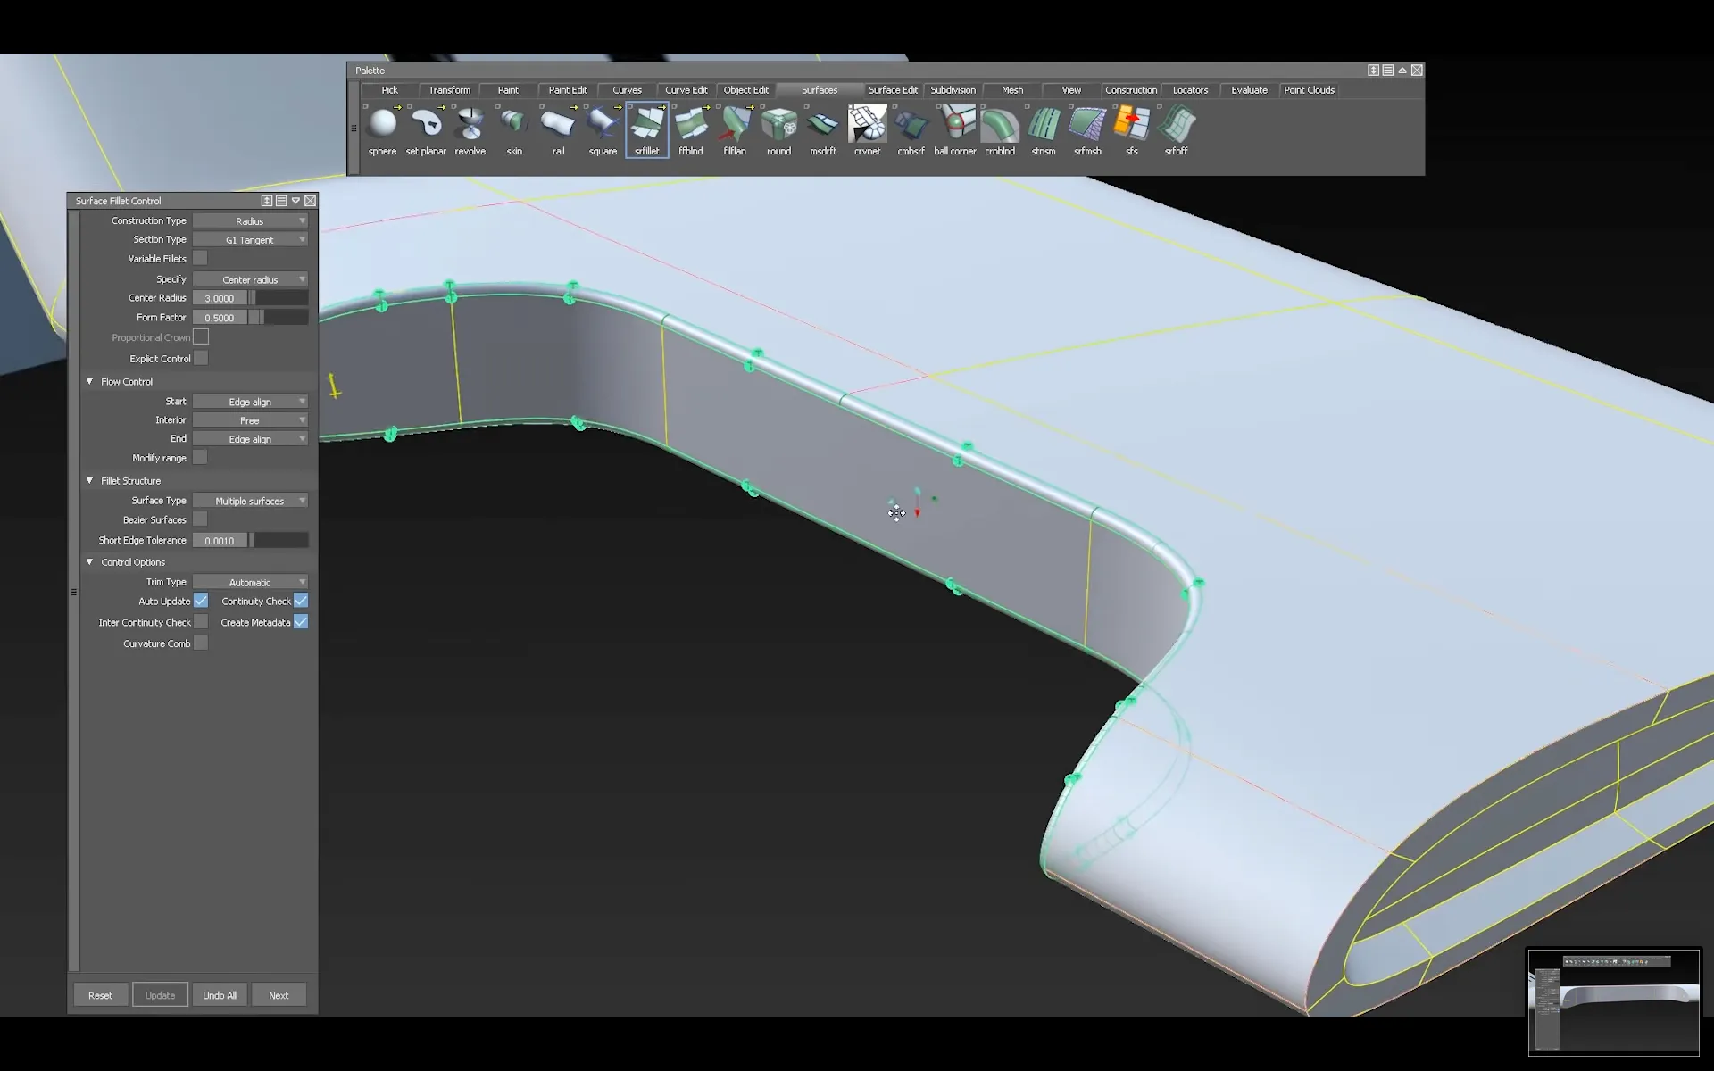Open the Surface Edit palette tab
The height and width of the screenshot is (1071, 1714).
[x=893, y=90]
